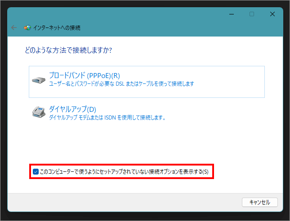Click the dial-up telephone modem icon
Image resolution: width=290 pixels, height=221 pixels.
tap(39, 113)
